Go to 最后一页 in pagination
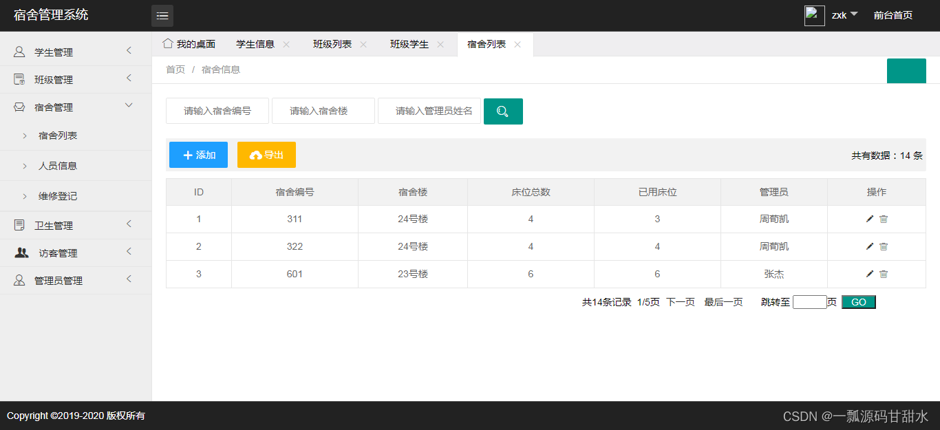The height and width of the screenshot is (430, 940). (x=723, y=302)
